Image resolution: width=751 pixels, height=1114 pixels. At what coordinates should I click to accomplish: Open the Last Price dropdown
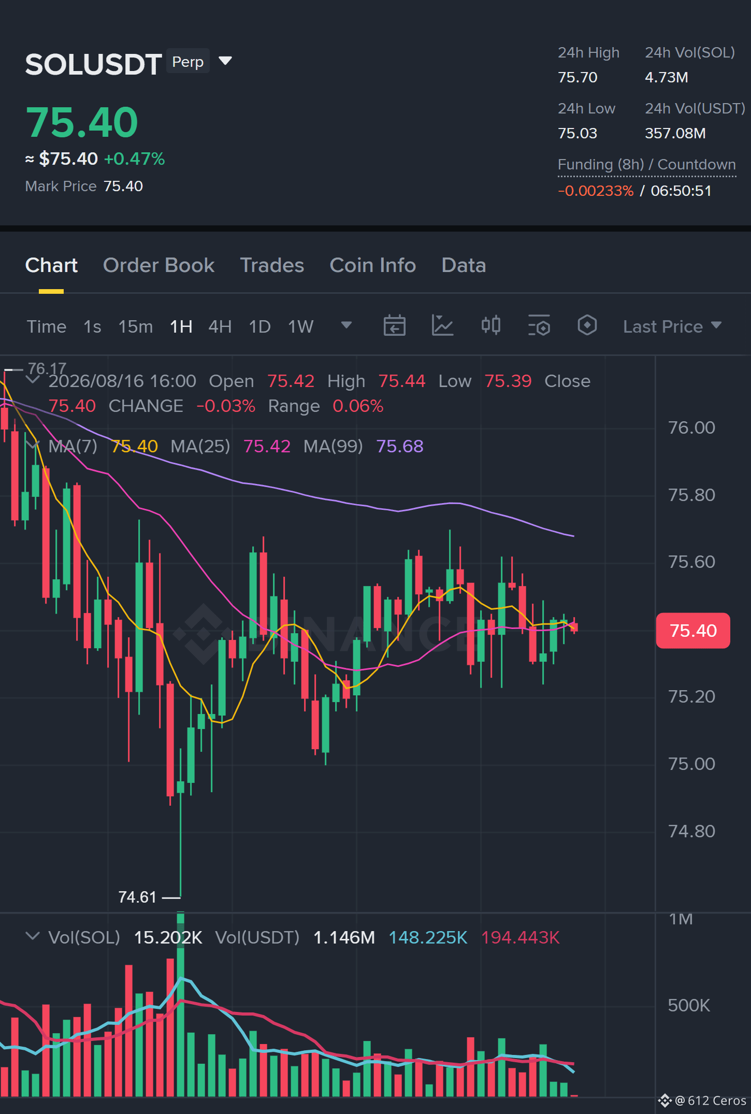pyautogui.click(x=672, y=326)
